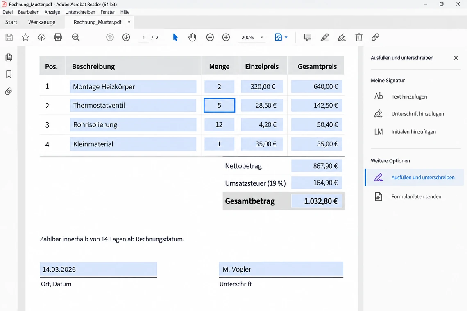Image resolution: width=467 pixels, height=311 pixels.
Task: Select the Rechnung_Muster.pdf document tab
Action: (97, 22)
